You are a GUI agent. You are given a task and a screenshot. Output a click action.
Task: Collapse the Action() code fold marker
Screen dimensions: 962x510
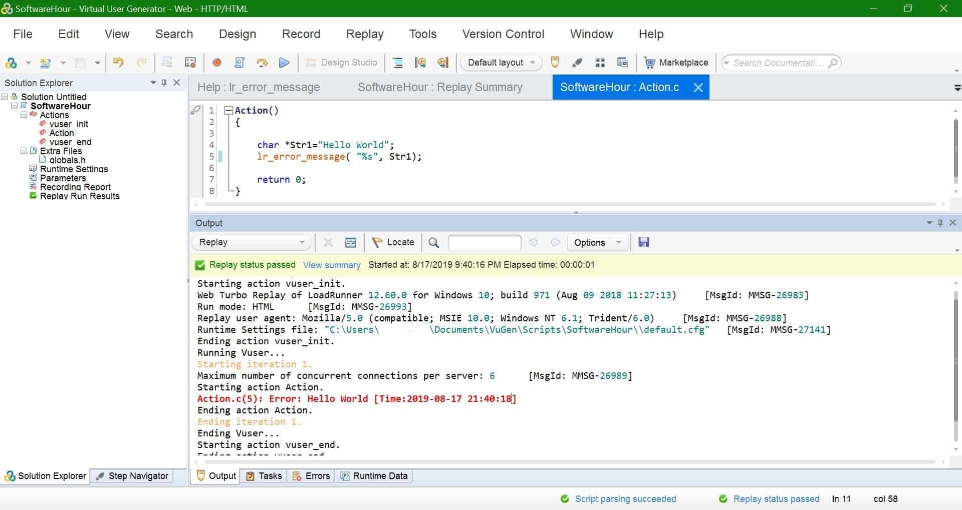228,110
